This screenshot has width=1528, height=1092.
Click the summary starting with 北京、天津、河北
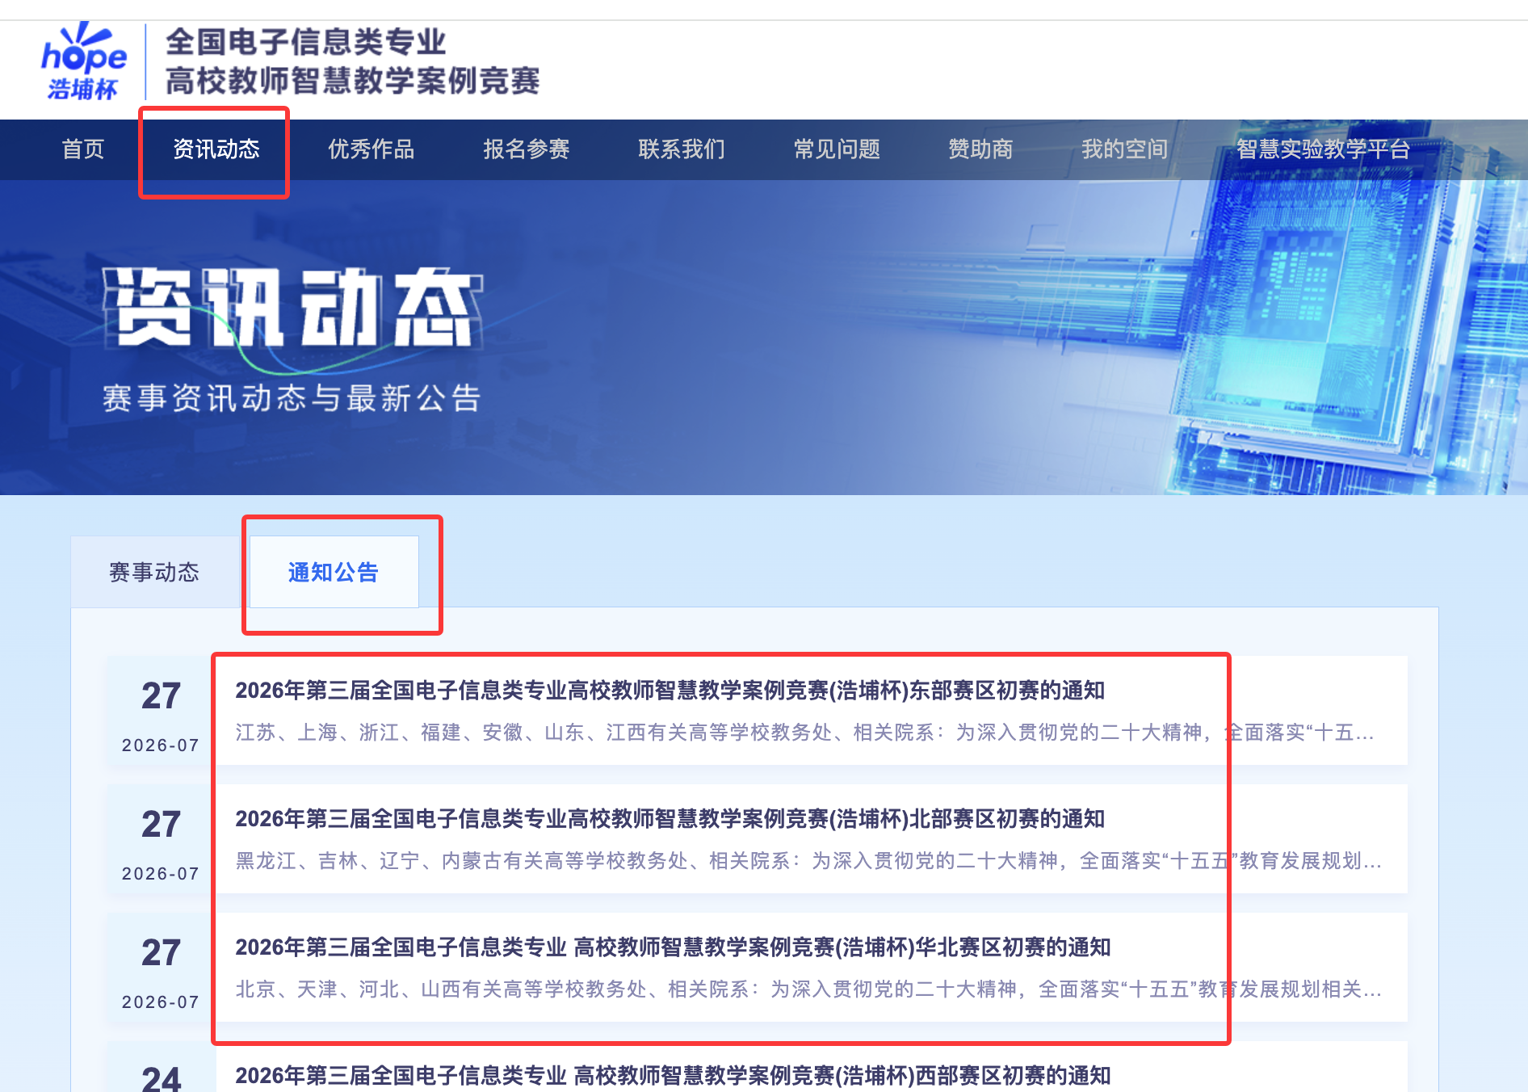tap(808, 989)
